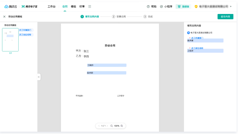Click the 旗舰版 edition badge
This screenshot has width=238, height=134.
(183, 6)
